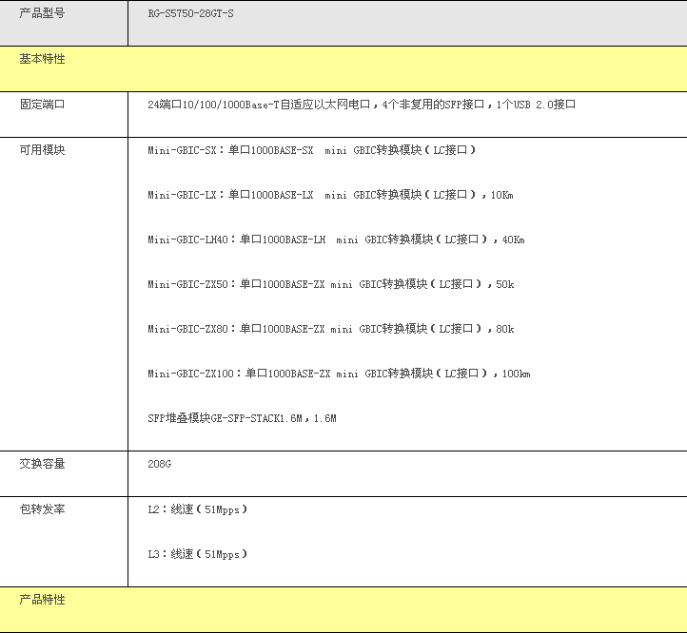Select the 24端口10/100/1000Base-T fixed port description

tap(362, 105)
